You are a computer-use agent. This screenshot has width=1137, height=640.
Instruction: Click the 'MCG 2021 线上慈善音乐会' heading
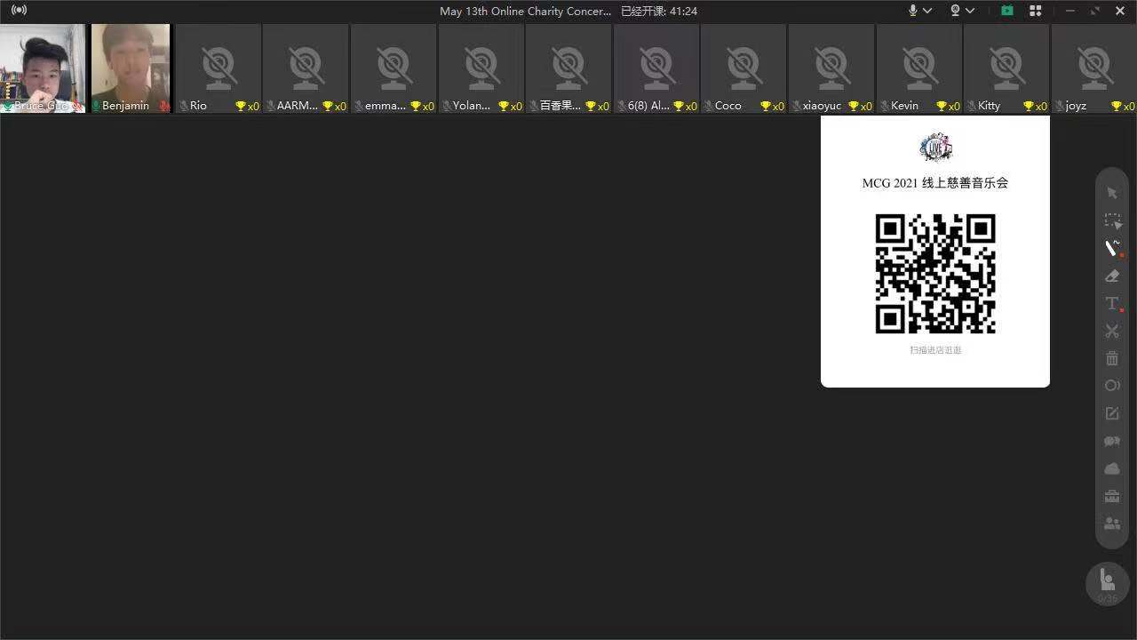[x=935, y=183]
